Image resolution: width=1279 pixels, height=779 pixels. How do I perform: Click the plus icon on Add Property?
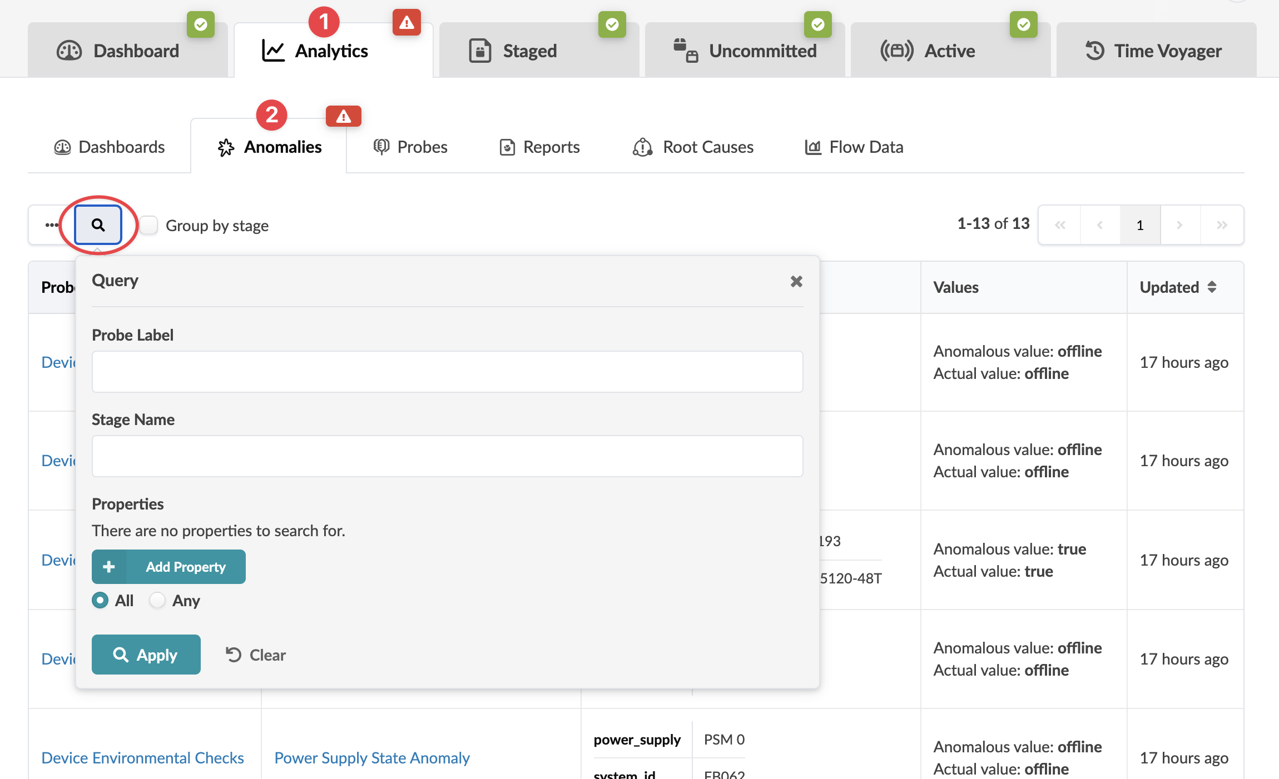(x=109, y=567)
